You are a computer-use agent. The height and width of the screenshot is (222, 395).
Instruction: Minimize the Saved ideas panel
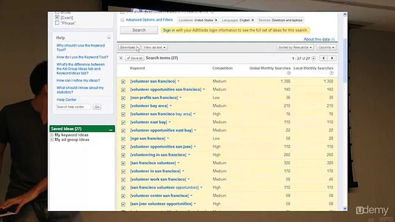(111, 129)
